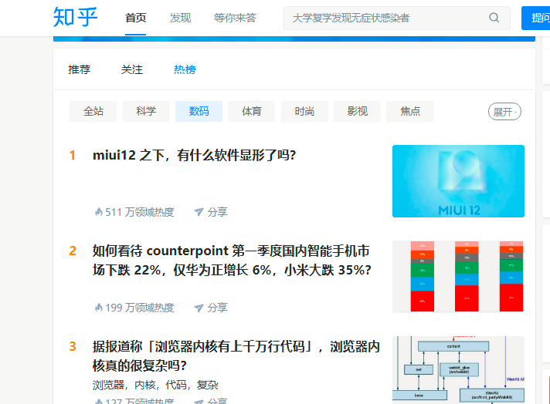Select the 数码 category filter
Viewport: 550px width, 404px height.
point(199,111)
